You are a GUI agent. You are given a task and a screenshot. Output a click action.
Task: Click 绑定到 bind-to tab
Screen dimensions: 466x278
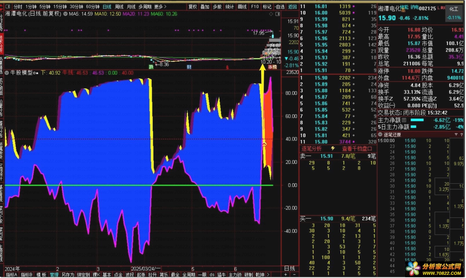click(83, 275)
